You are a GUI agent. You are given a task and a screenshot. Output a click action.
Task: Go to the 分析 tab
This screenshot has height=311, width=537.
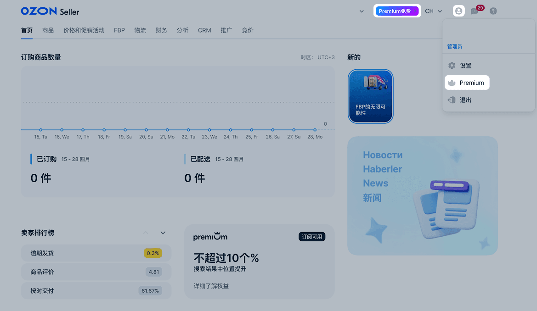pyautogui.click(x=182, y=30)
